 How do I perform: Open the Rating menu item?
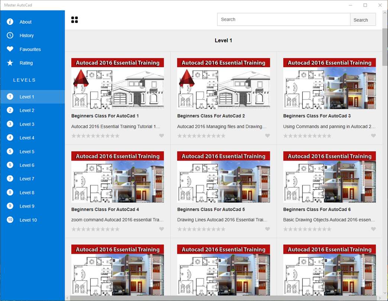coord(32,63)
